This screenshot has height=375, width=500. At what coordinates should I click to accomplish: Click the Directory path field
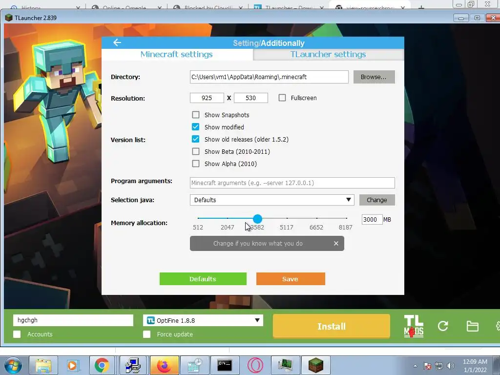pos(269,77)
